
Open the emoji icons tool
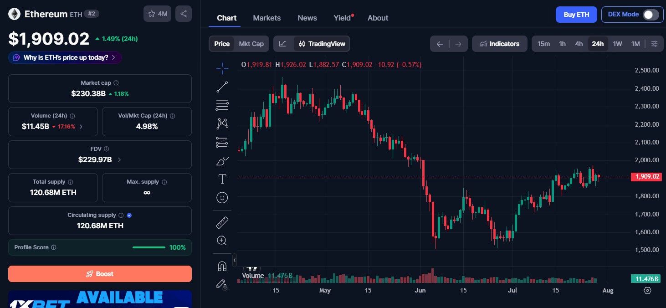(222, 197)
